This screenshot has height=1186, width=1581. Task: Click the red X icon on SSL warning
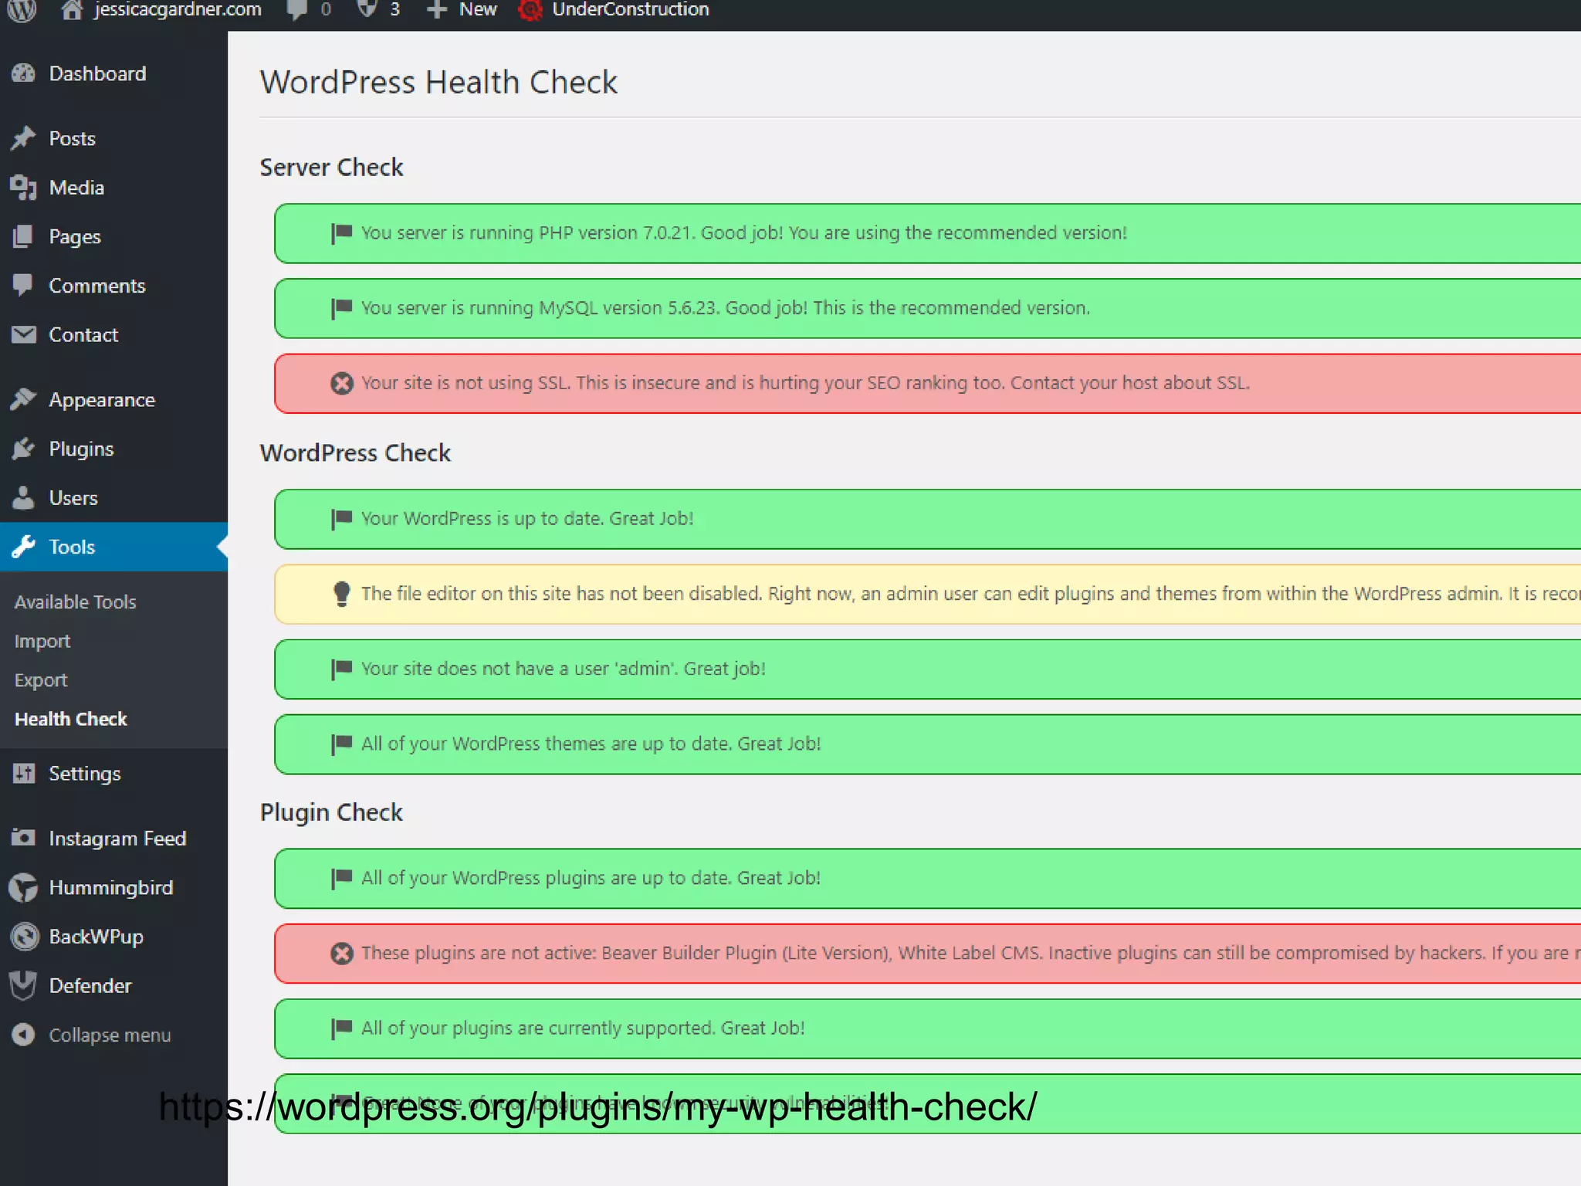click(x=342, y=383)
